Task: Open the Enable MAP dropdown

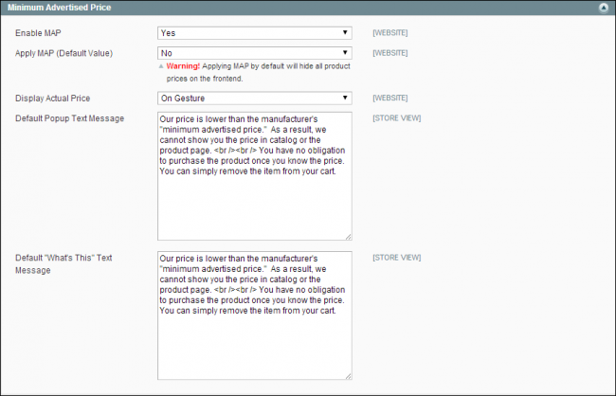Action: [x=255, y=33]
